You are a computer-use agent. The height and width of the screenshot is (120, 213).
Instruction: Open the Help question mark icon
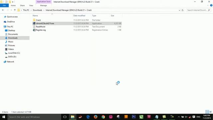(211, 5)
